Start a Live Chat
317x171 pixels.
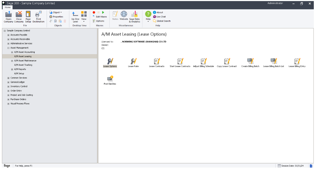coord(159,17)
